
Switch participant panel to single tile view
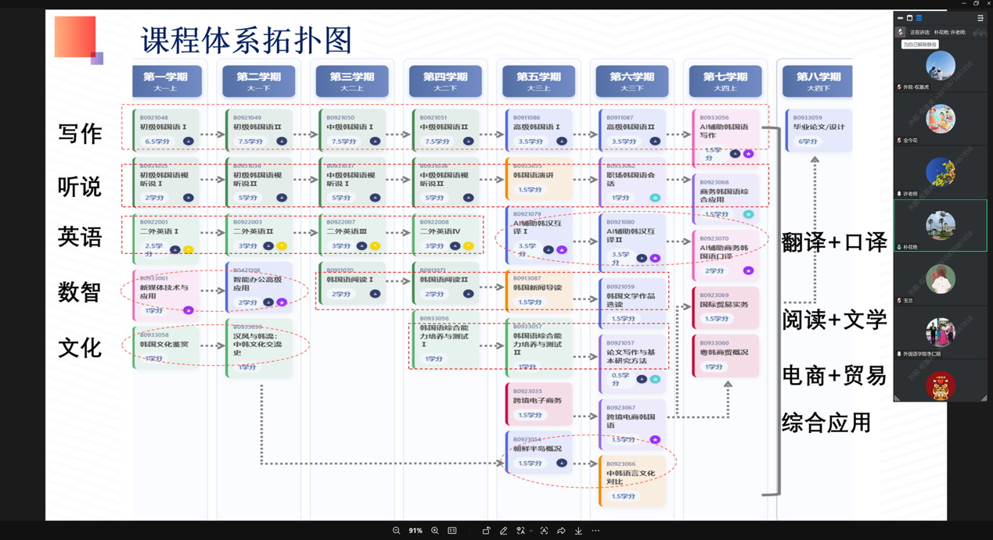click(x=909, y=18)
